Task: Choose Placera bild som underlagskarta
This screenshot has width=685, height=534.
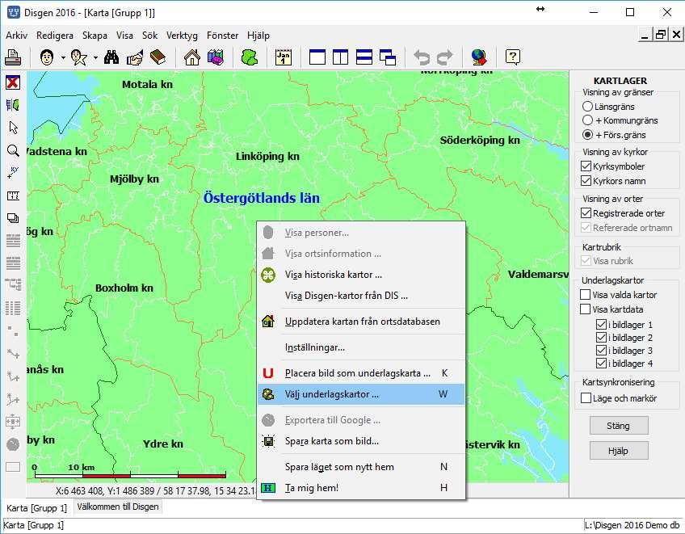Action: pos(361,373)
